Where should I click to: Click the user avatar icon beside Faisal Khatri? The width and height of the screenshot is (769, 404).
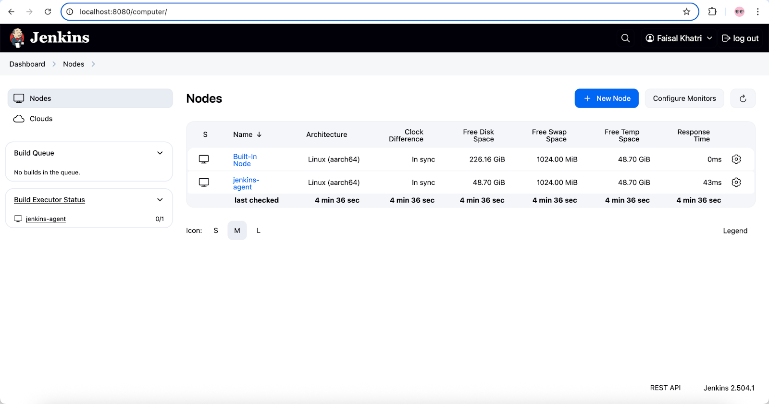point(650,38)
